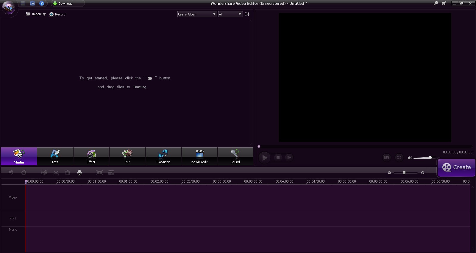
Task: Open the Wondershare application logo menu
Action: point(8,7)
